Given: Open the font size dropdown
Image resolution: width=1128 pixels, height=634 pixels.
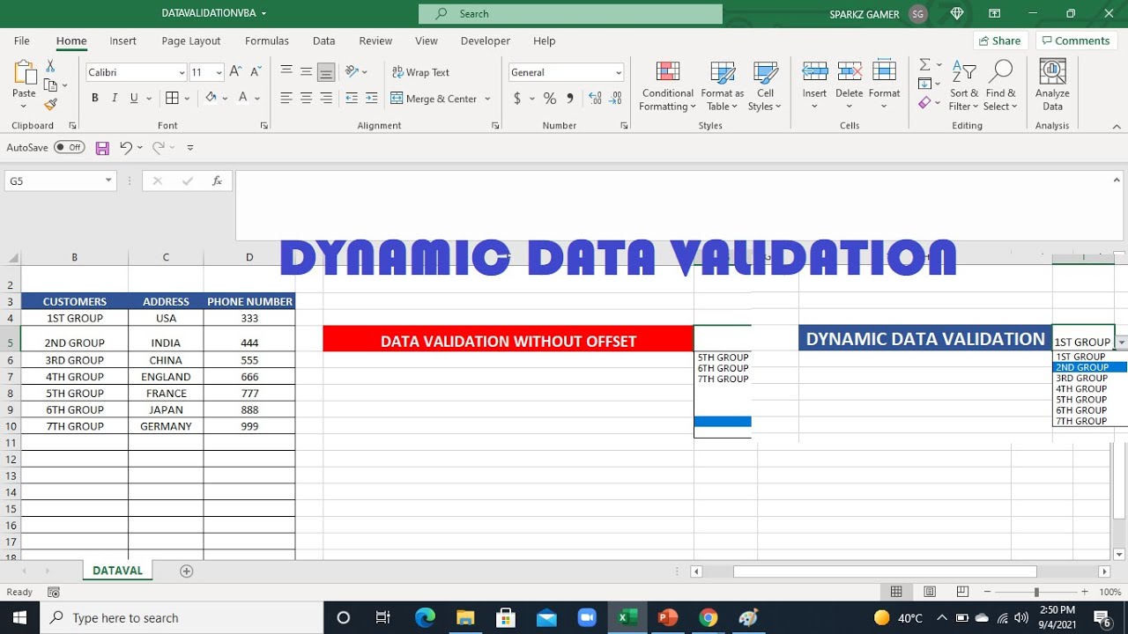Looking at the screenshot, I should click(219, 73).
